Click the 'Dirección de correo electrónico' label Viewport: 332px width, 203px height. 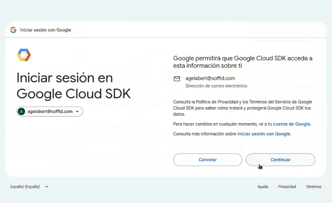pyautogui.click(x=216, y=86)
